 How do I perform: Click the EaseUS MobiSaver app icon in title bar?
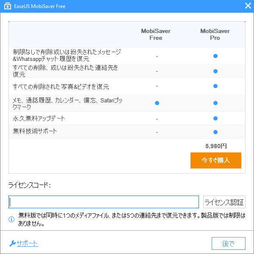tap(8, 6)
